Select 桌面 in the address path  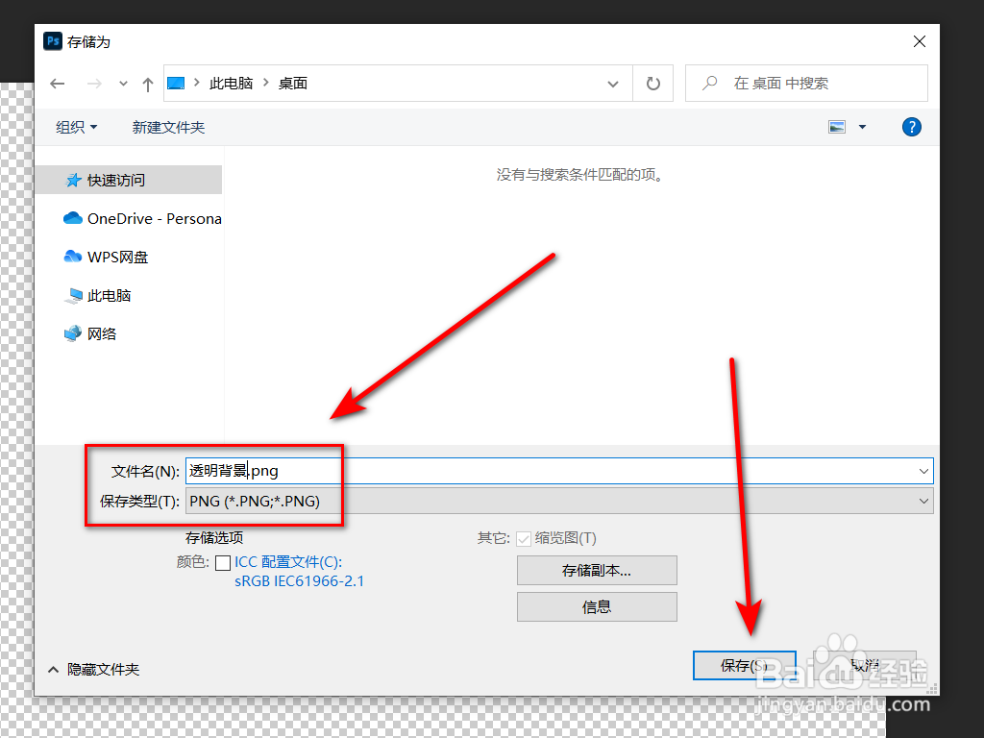[293, 83]
